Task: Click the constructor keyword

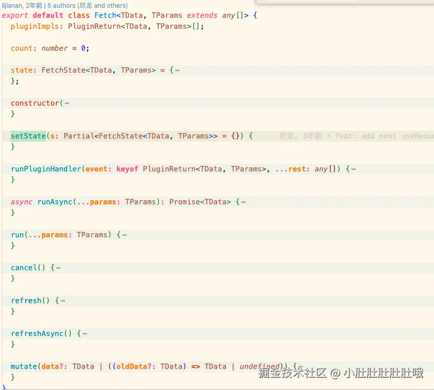Action: point(35,103)
